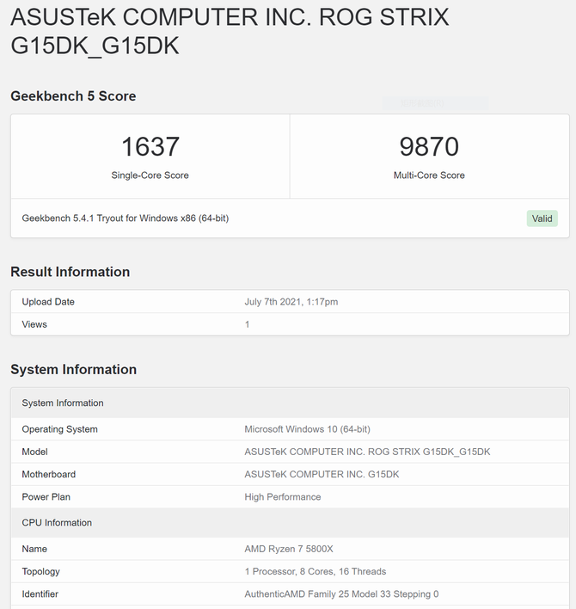Select the Microsoft Windows 10 operating system value
Image resolution: width=576 pixels, height=609 pixels.
coord(308,429)
